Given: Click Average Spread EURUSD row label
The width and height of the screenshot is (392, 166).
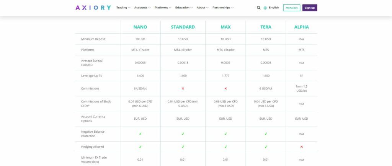Looking at the screenshot, I should (x=92, y=63).
